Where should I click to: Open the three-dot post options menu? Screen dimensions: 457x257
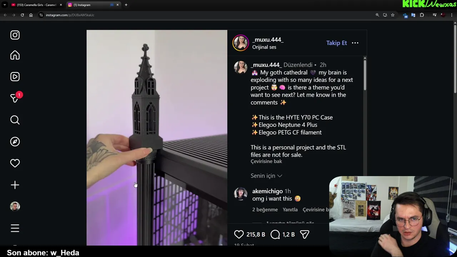point(355,43)
